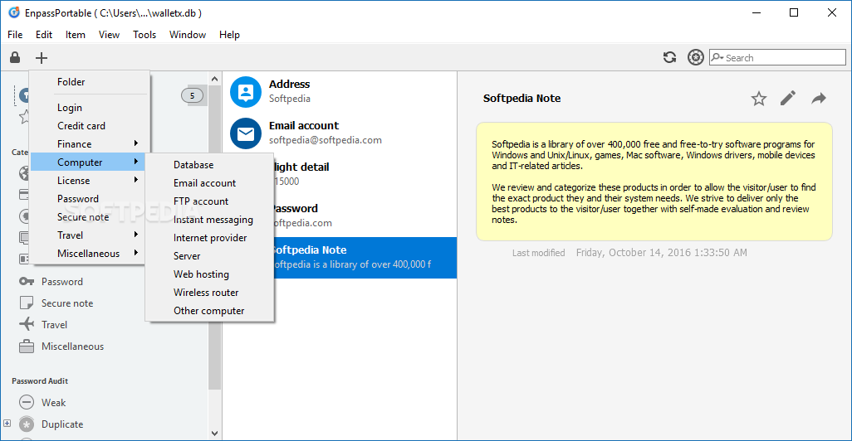Click the Secure note page icon in the sidebar
The height and width of the screenshot is (441, 852).
coord(26,303)
